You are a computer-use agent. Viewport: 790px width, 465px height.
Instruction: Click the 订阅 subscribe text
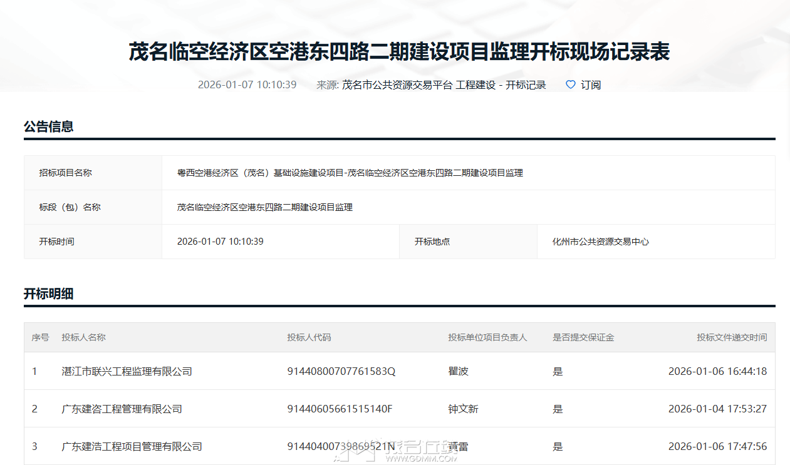[591, 85]
